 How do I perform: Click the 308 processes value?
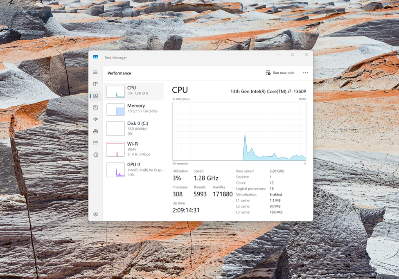[177, 194]
